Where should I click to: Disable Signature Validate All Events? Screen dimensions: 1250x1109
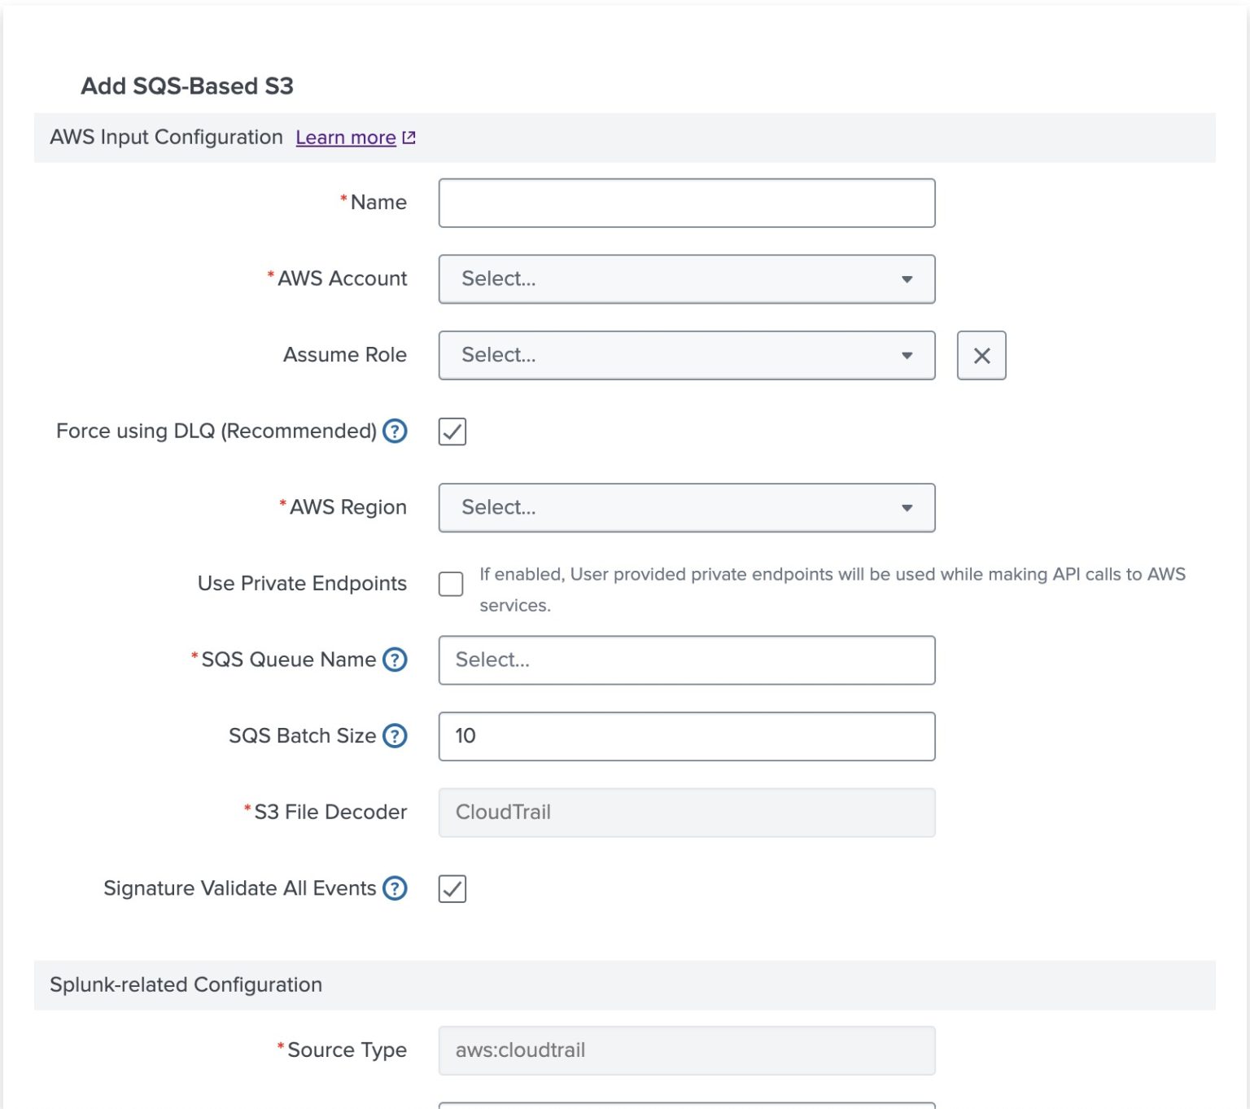pyautogui.click(x=452, y=889)
